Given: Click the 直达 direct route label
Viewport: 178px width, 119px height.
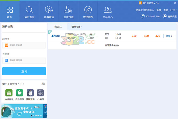Looking at the screenshot, I should (92, 38).
